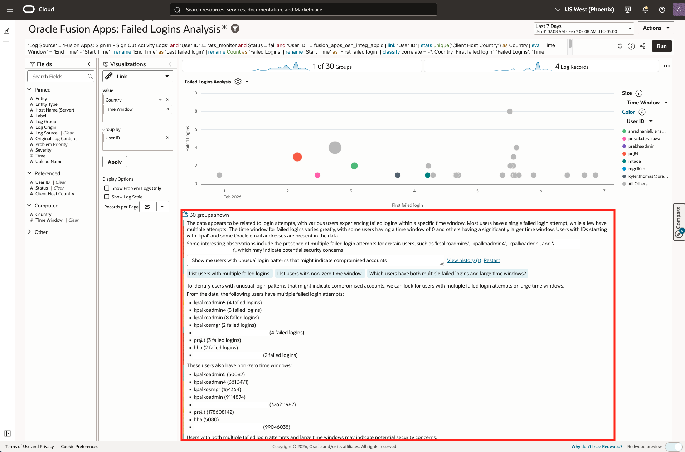
Task: Open the hamburger navigation menu
Action: (10, 10)
